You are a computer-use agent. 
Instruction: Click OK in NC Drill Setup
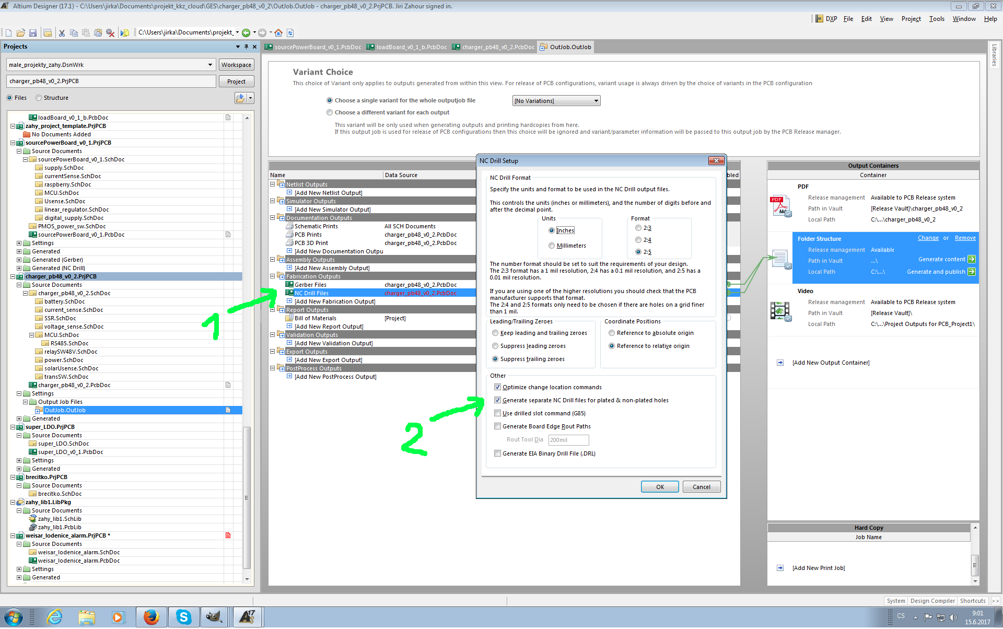click(659, 487)
